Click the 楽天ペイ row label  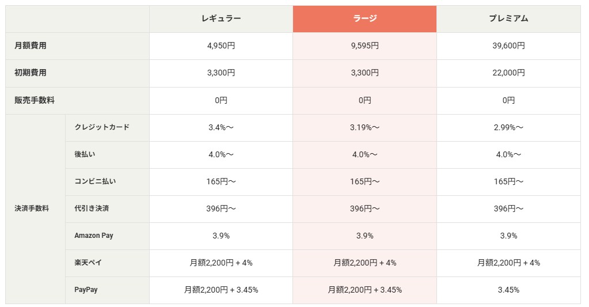point(88,263)
